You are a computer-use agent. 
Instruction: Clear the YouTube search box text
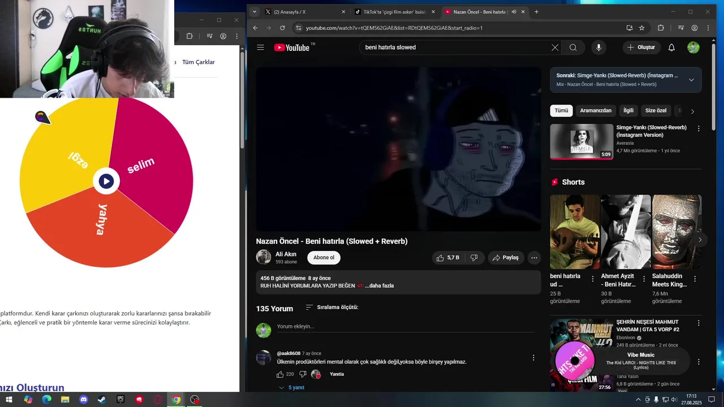555,47
